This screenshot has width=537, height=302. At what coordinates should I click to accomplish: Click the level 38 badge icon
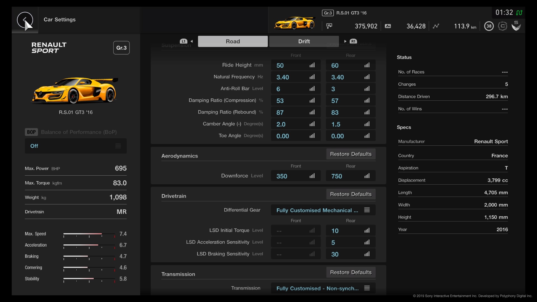click(489, 26)
